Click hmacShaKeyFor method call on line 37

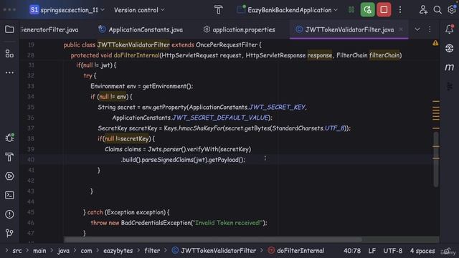click(x=201, y=128)
